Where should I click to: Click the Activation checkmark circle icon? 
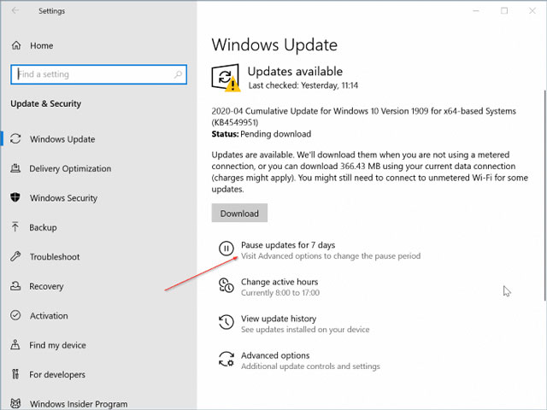pyautogui.click(x=15, y=315)
